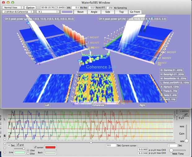Screen dimensions: 192x157
Task: Click the waveform timeline position slider knob
Action: [91, 142]
